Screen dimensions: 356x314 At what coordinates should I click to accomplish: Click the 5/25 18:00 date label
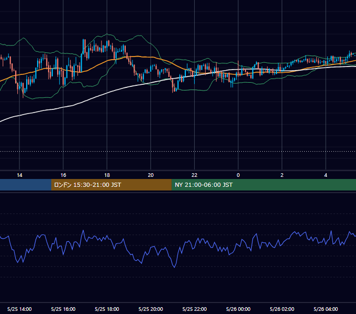click(107, 309)
